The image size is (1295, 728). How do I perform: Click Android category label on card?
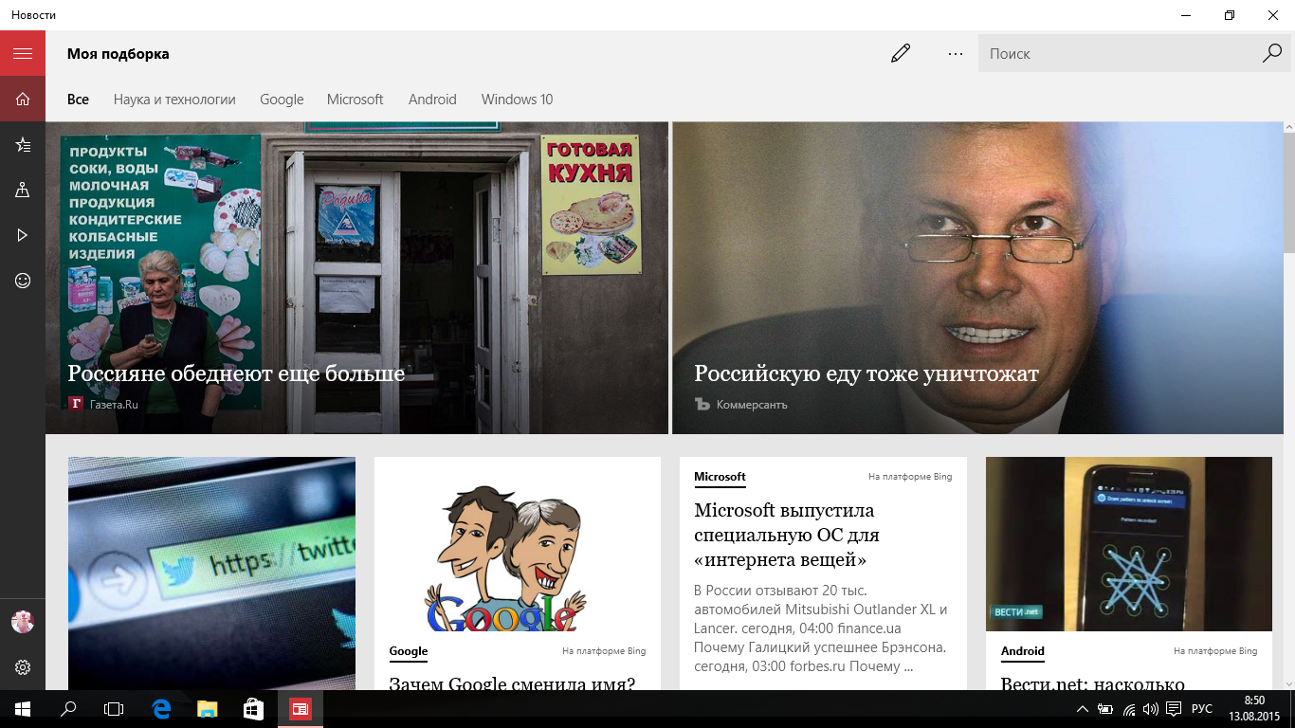(x=1023, y=651)
